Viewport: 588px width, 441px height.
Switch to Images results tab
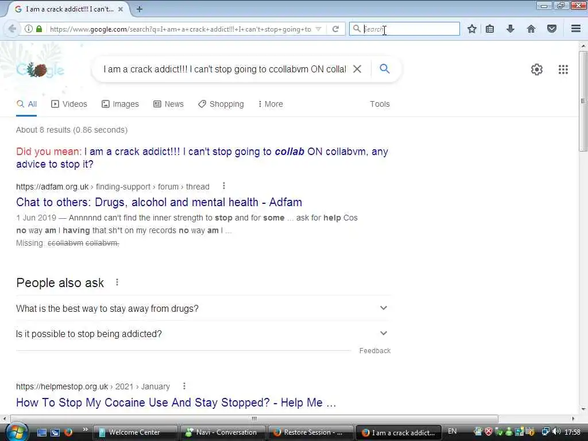pos(120,105)
